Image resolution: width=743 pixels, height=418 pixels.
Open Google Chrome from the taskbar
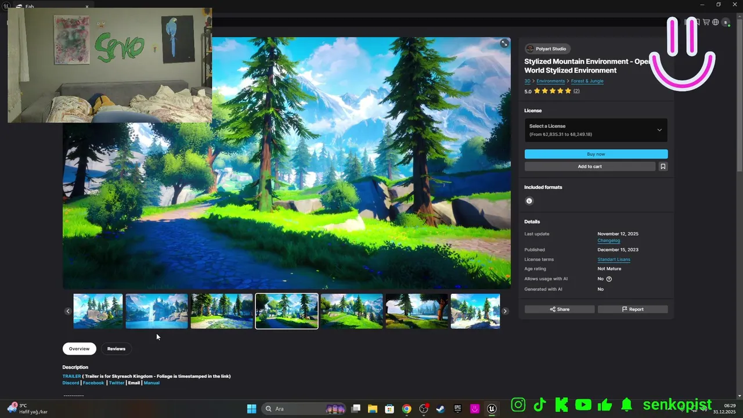pyautogui.click(x=407, y=409)
